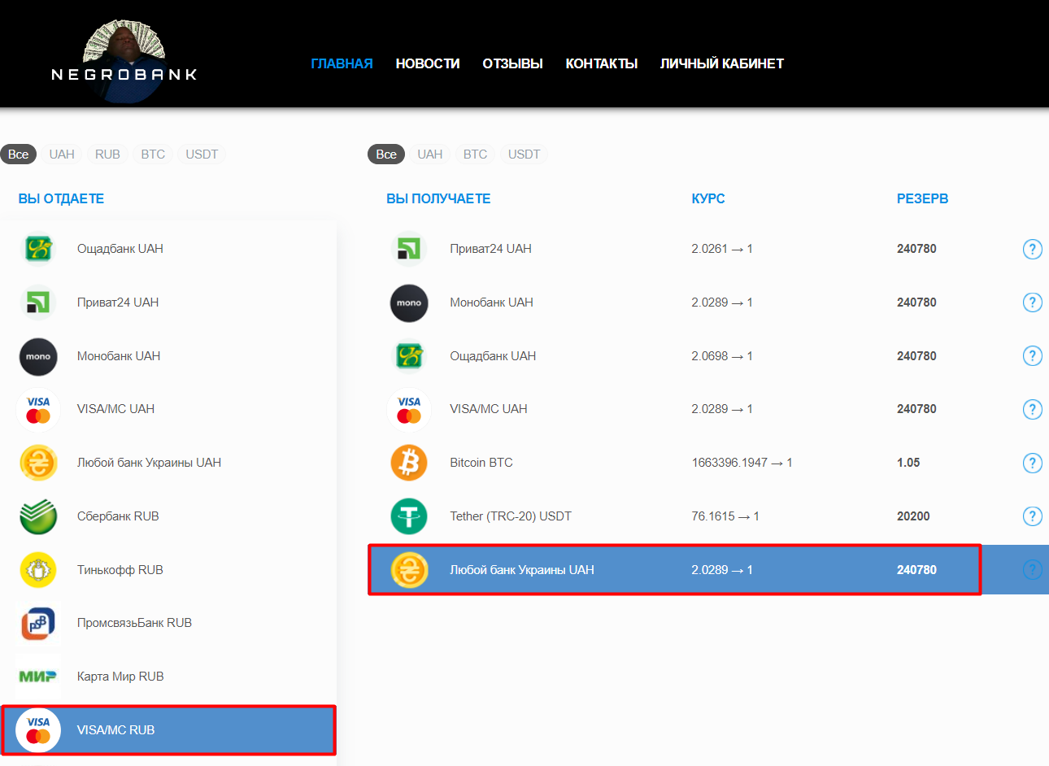
Task: Click the ВЫ ОТДАЕТЕ heading
Action: point(61,198)
